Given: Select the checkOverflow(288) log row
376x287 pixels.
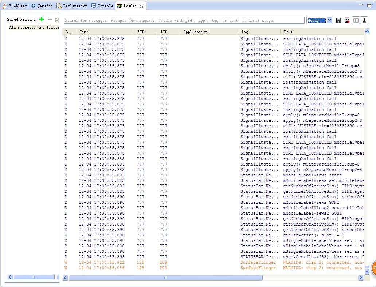Looking at the screenshot, I should (214, 257).
